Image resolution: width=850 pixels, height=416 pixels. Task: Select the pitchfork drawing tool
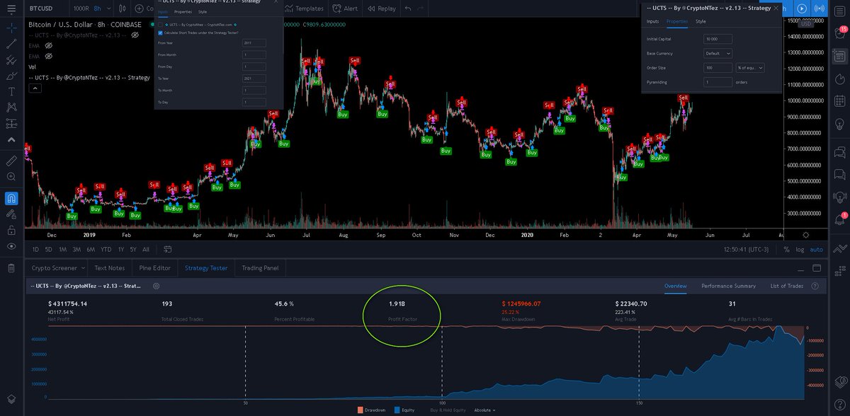(11, 60)
